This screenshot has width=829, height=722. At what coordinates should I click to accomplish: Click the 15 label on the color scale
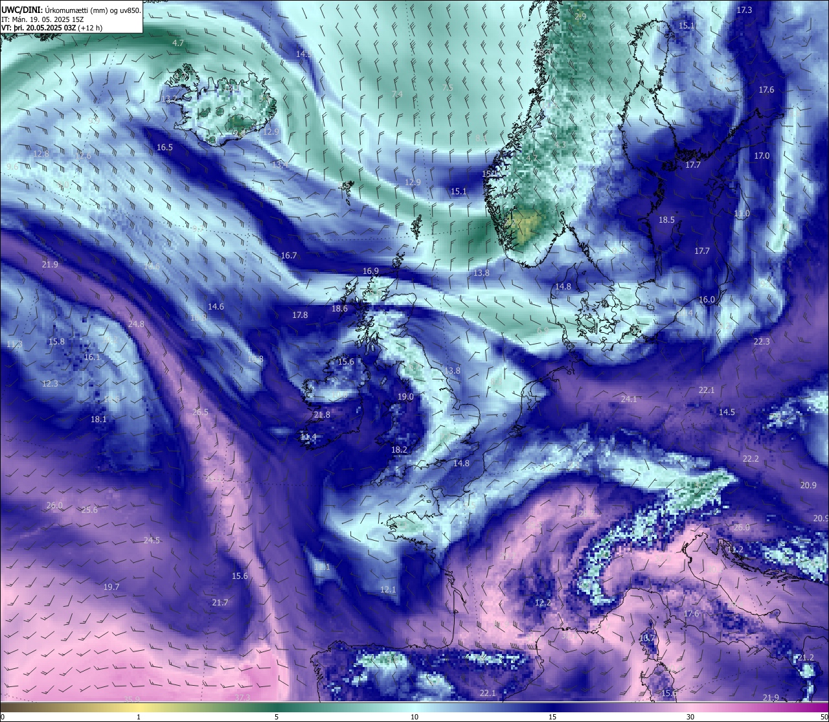552,717
